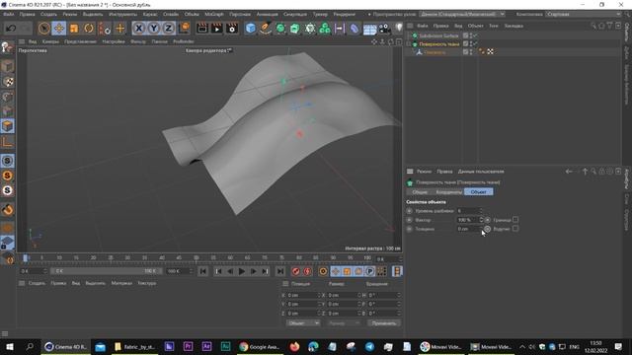Toggle the Plane object layer checkbox

pos(465,51)
